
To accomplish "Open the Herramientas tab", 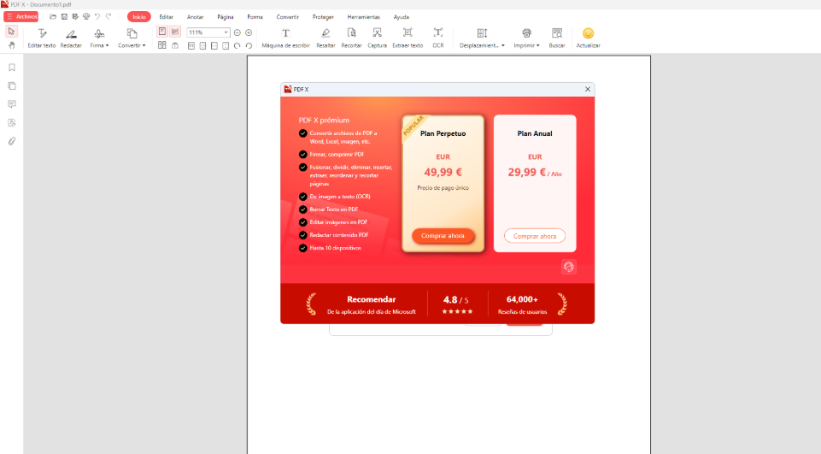I will pyautogui.click(x=363, y=17).
